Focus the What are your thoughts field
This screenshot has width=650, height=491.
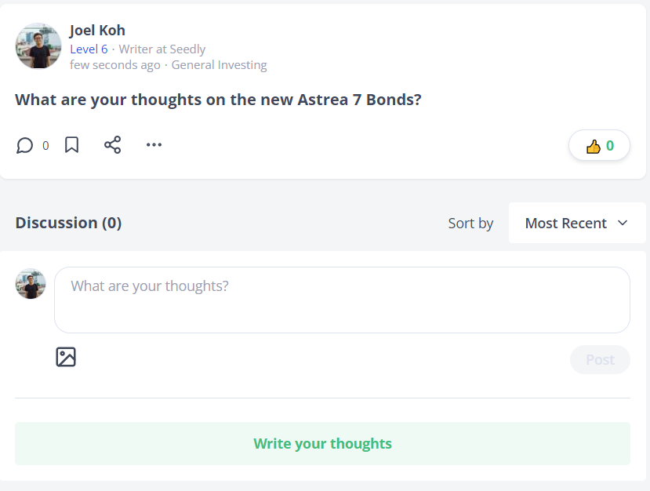pos(342,300)
